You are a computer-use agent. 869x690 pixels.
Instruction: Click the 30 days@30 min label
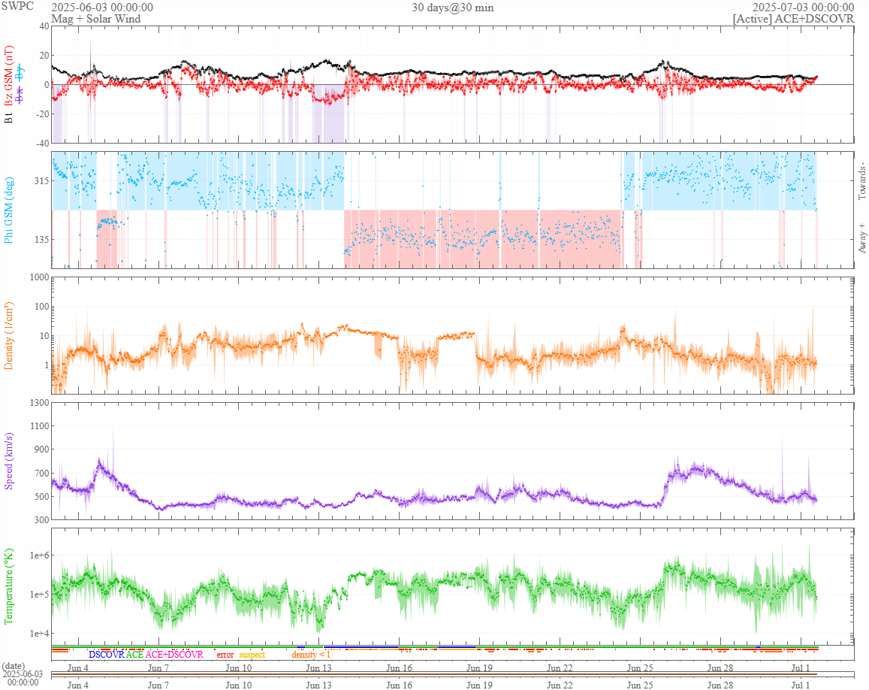[x=453, y=8]
